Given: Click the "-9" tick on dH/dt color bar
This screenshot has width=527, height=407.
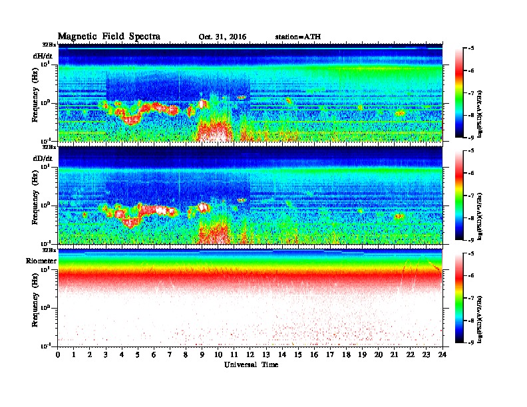Looking at the screenshot, I should tap(471, 137).
